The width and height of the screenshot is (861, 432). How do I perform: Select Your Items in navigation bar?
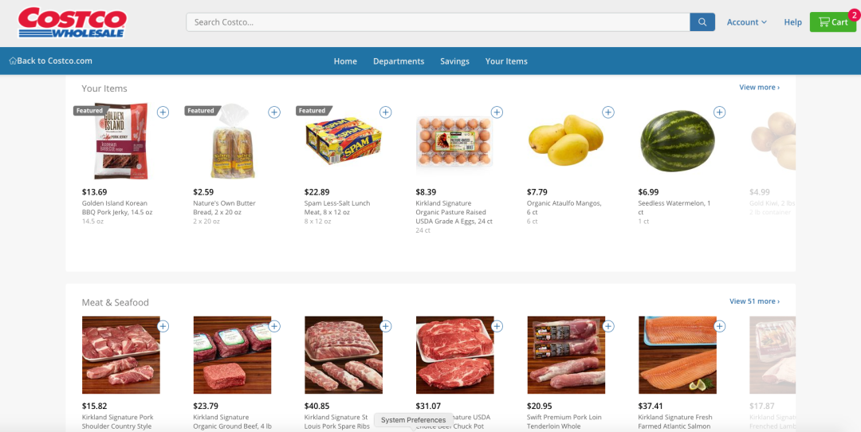pyautogui.click(x=506, y=61)
